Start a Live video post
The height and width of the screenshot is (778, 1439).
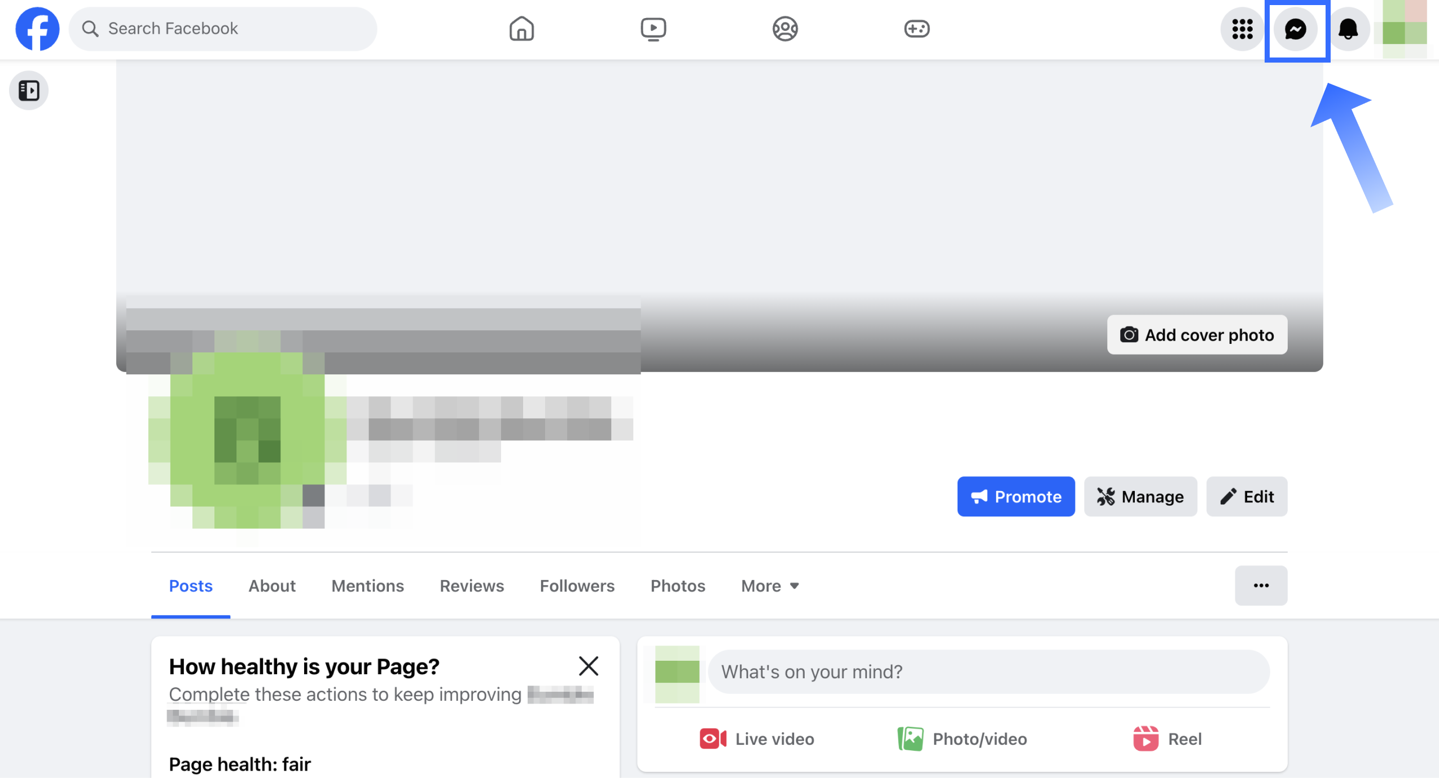757,739
